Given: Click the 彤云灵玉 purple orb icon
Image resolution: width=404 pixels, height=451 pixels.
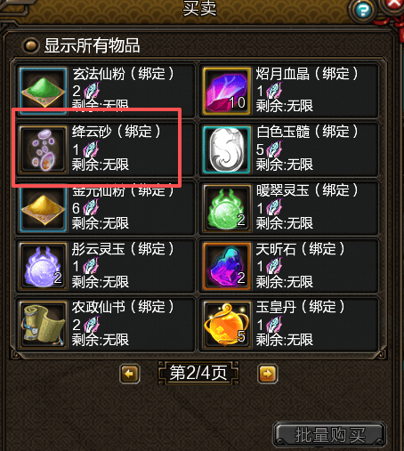Looking at the screenshot, I should point(44,266).
